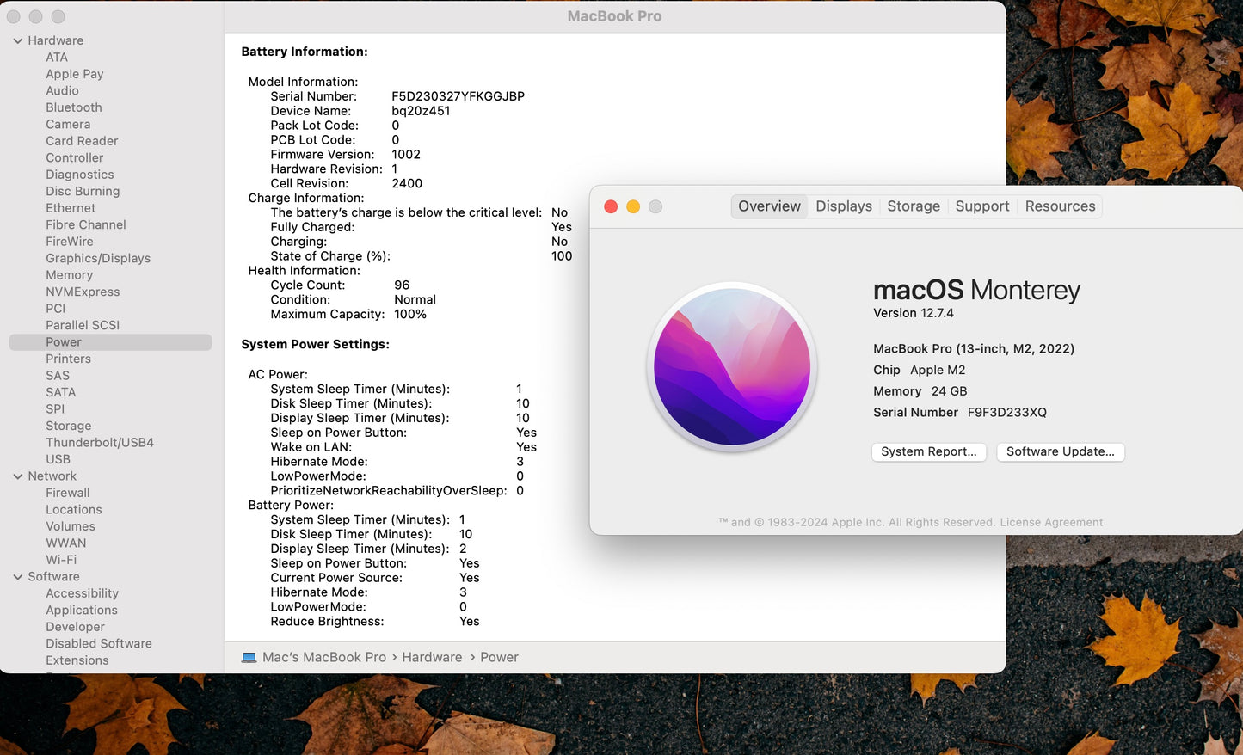Image resolution: width=1243 pixels, height=755 pixels.
Task: Minimize the About This Mac window
Action: pos(633,207)
